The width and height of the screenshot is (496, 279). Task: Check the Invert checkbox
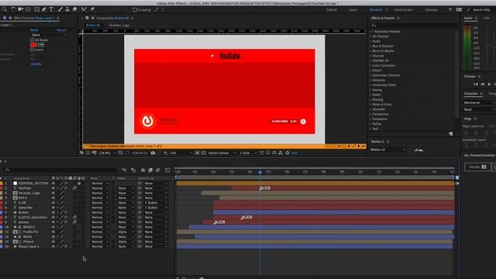coord(32,50)
